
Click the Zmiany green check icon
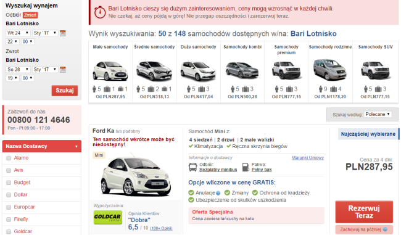[227, 193]
